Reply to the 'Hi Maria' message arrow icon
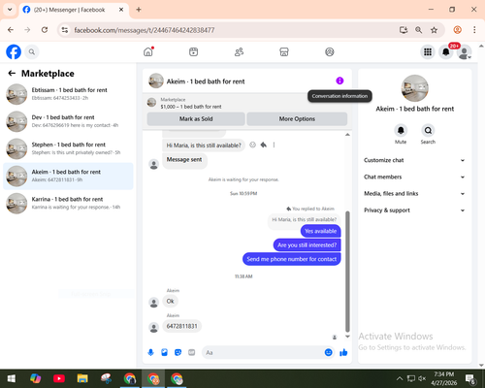The width and height of the screenshot is (485, 388). pos(264,145)
